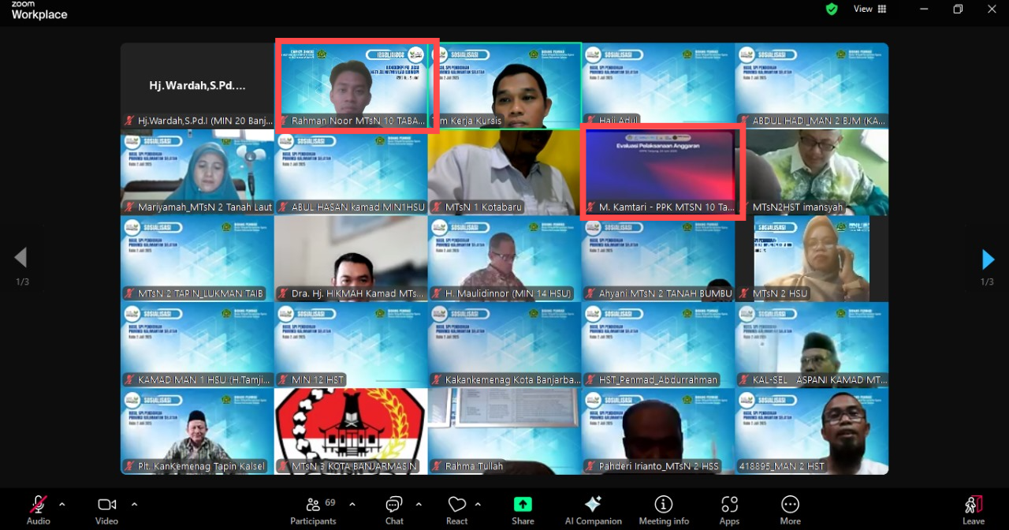Open the Apps panel

729,505
